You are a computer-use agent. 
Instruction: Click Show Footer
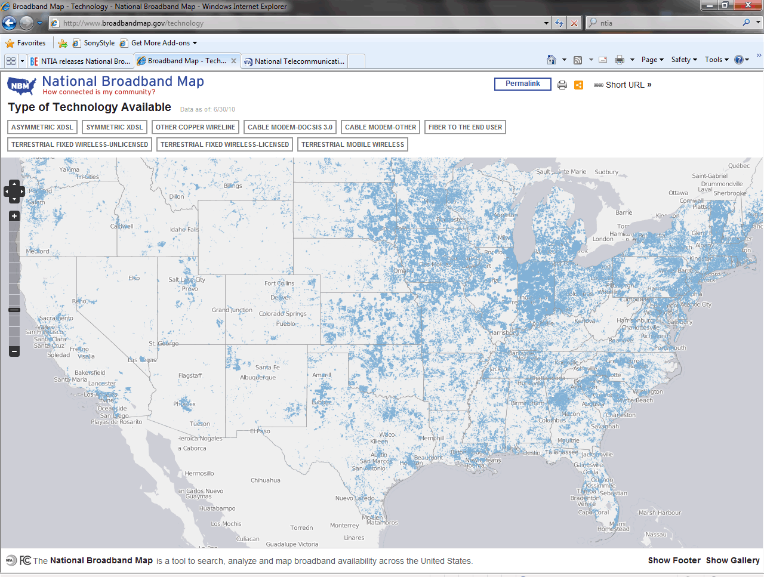tap(674, 560)
